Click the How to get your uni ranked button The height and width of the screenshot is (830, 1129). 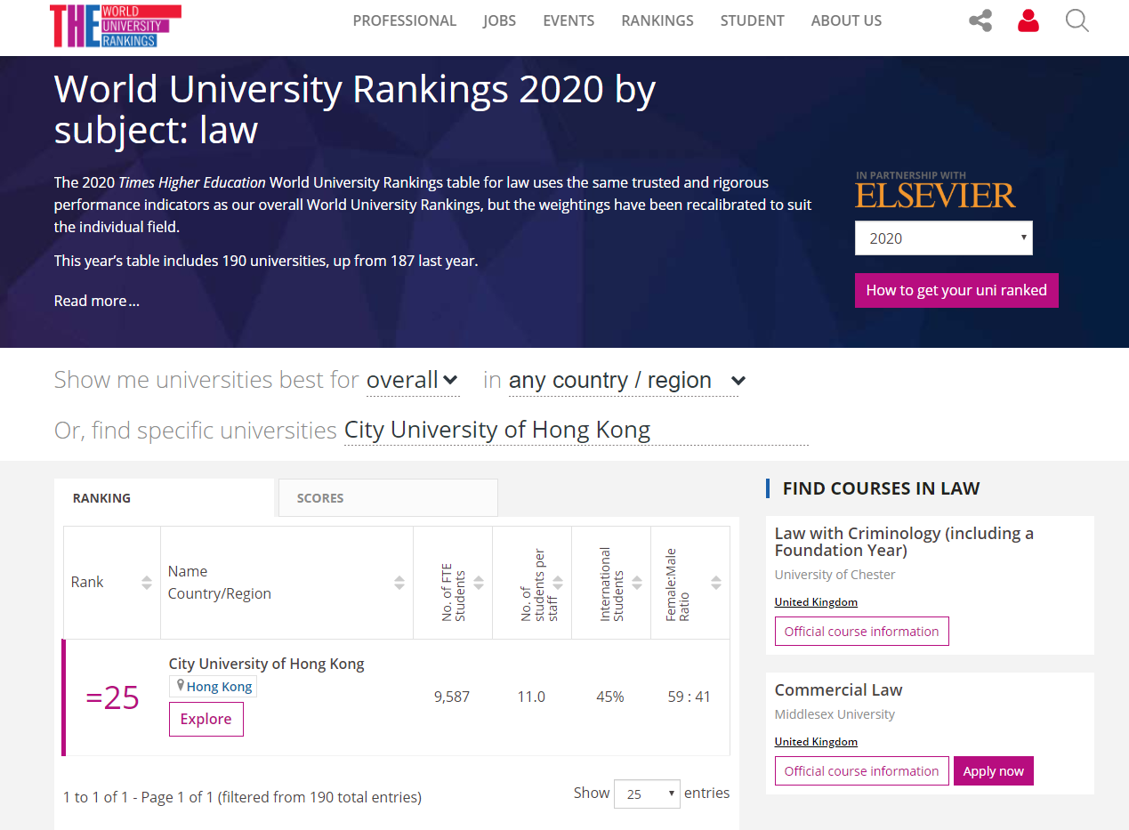[956, 290]
